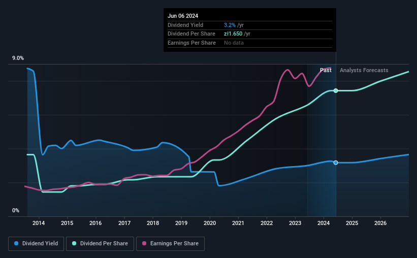Click the pink Earnings Per Share legend dot
This screenshot has width=417, height=258.
(x=144, y=243)
